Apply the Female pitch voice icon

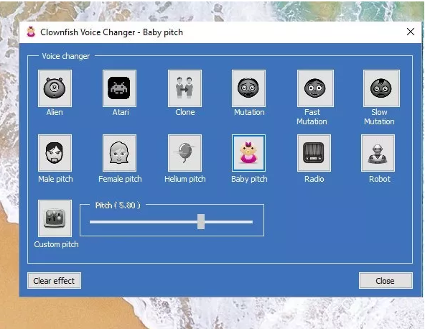119,153
